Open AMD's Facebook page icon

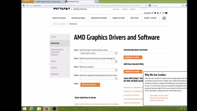point(153,13)
